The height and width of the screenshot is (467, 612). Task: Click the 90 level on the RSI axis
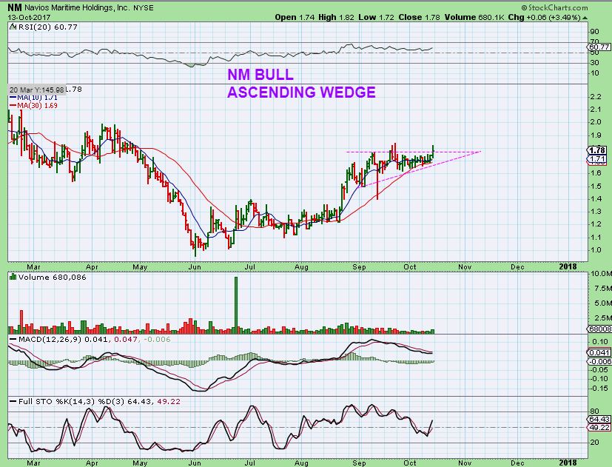(x=595, y=32)
